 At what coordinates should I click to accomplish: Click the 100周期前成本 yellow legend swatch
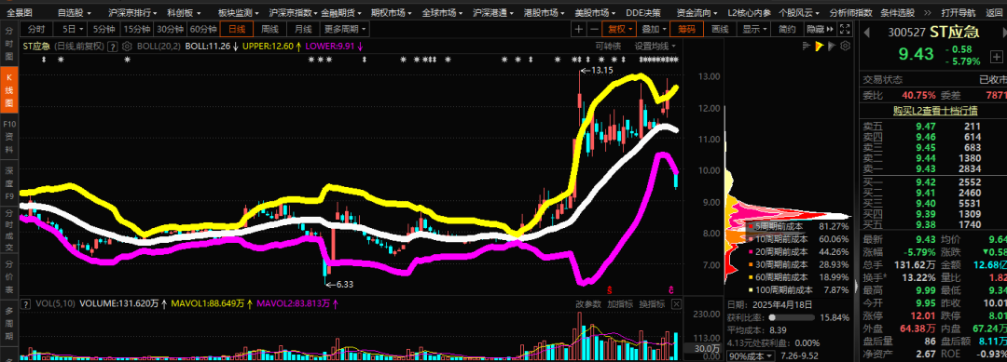tap(750, 290)
